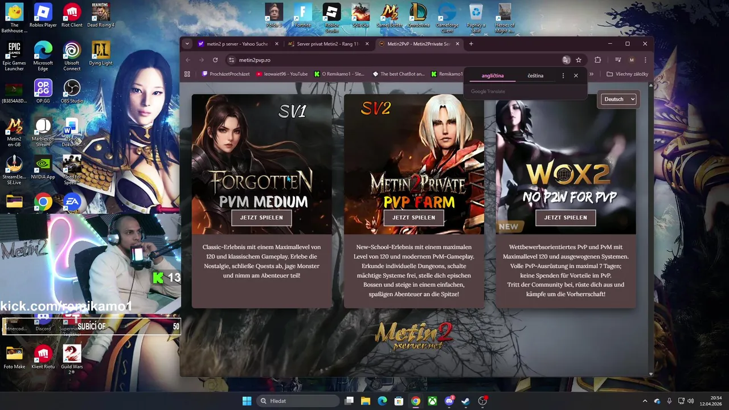Open the Heroes of Might desktop shortcut
This screenshot has height=410, width=729.
click(x=505, y=18)
